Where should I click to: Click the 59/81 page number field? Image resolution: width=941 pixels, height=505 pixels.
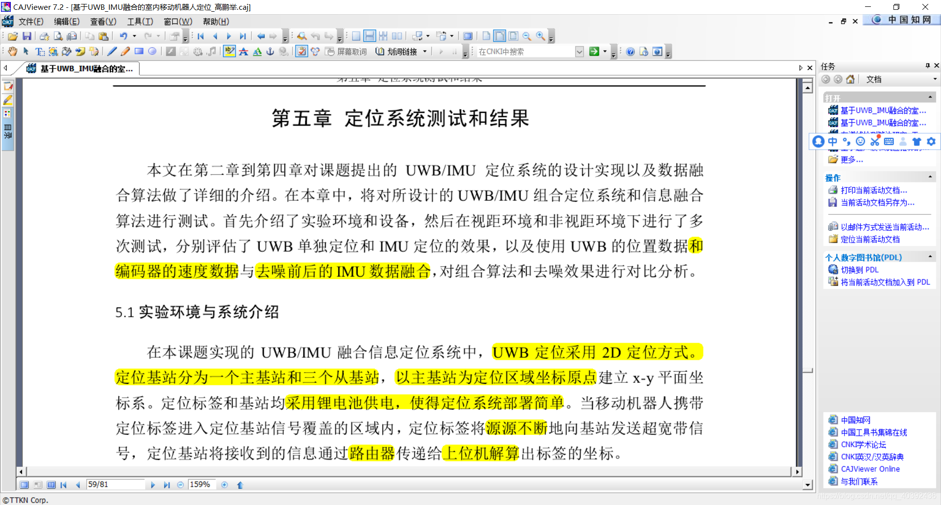coord(115,485)
